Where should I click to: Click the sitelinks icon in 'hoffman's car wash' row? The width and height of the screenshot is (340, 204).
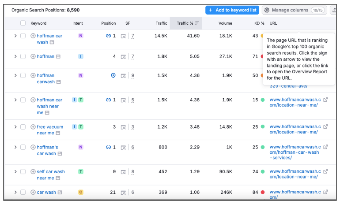point(108,147)
